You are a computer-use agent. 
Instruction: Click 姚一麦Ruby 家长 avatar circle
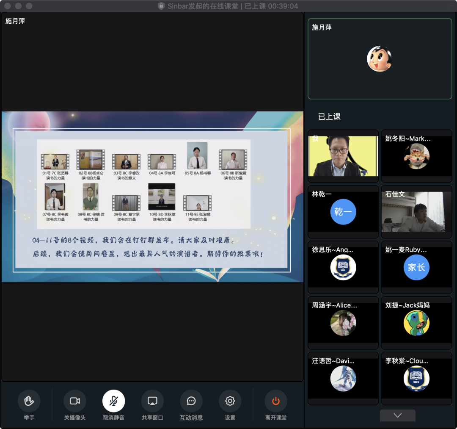(416, 267)
